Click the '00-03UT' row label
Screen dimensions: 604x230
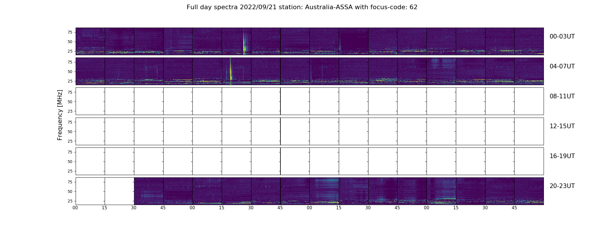tap(562, 37)
